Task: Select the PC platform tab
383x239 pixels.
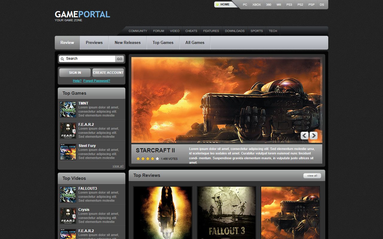Action: pyautogui.click(x=245, y=4)
